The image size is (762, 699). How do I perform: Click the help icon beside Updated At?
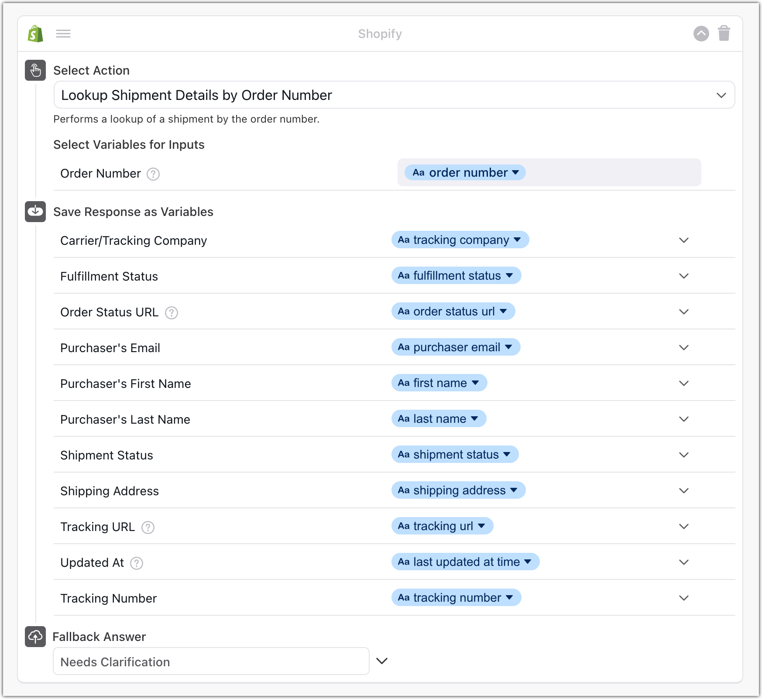coord(137,563)
